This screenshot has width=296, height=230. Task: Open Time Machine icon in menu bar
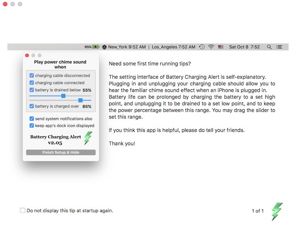[202, 47]
